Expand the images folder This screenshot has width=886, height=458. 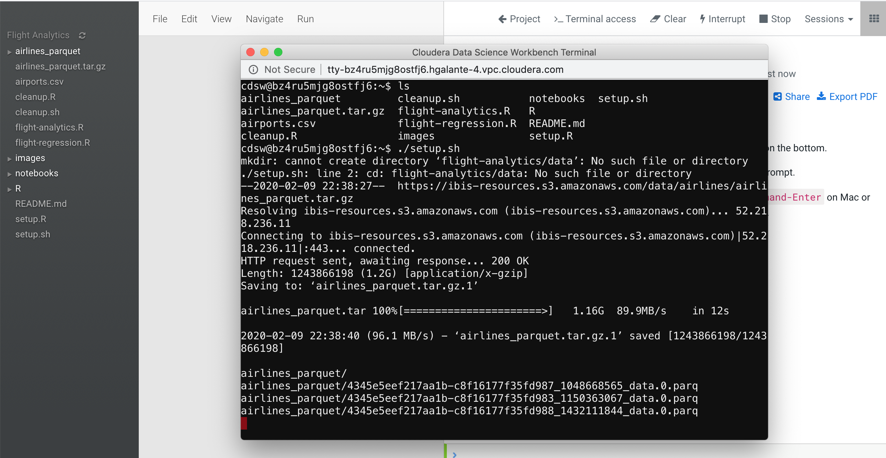click(9, 159)
